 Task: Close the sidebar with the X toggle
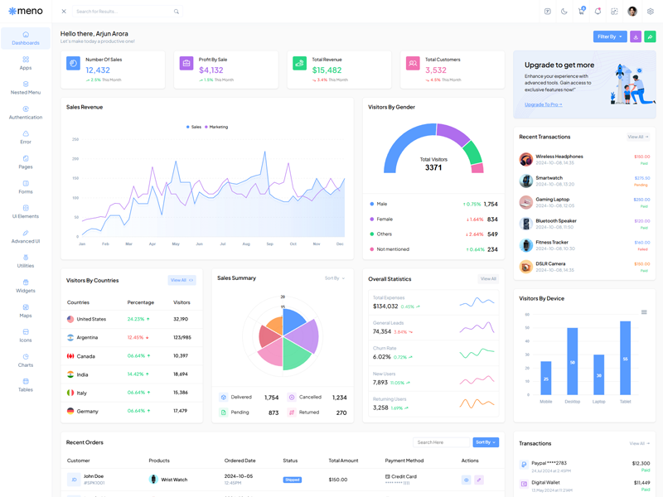tap(64, 12)
